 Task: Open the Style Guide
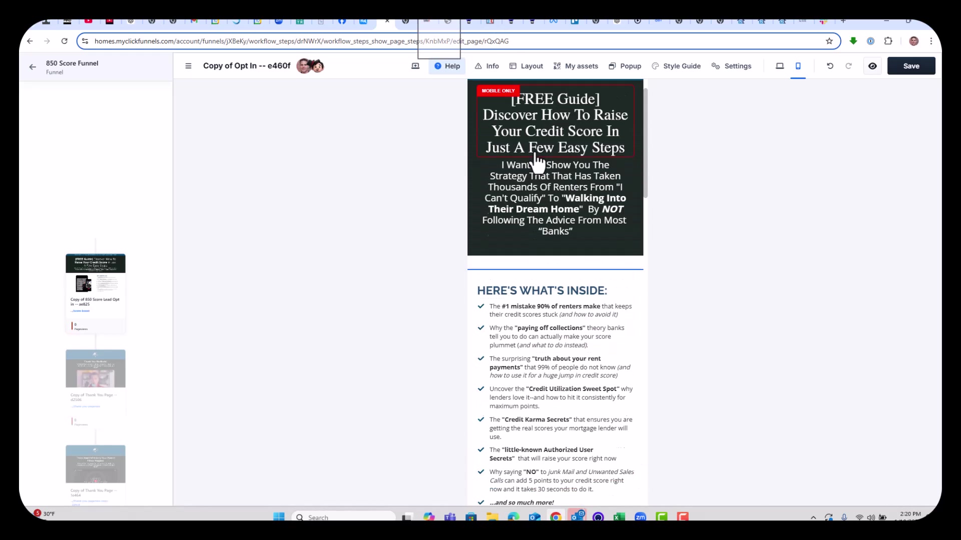click(676, 66)
